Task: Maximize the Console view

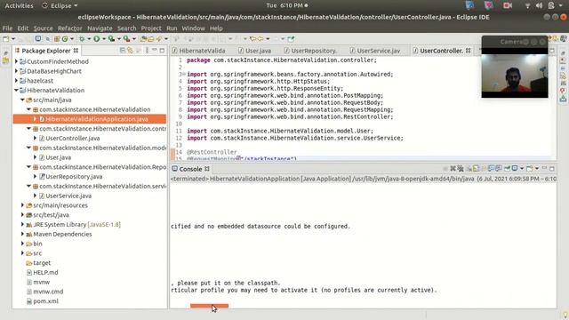Action: [552, 169]
